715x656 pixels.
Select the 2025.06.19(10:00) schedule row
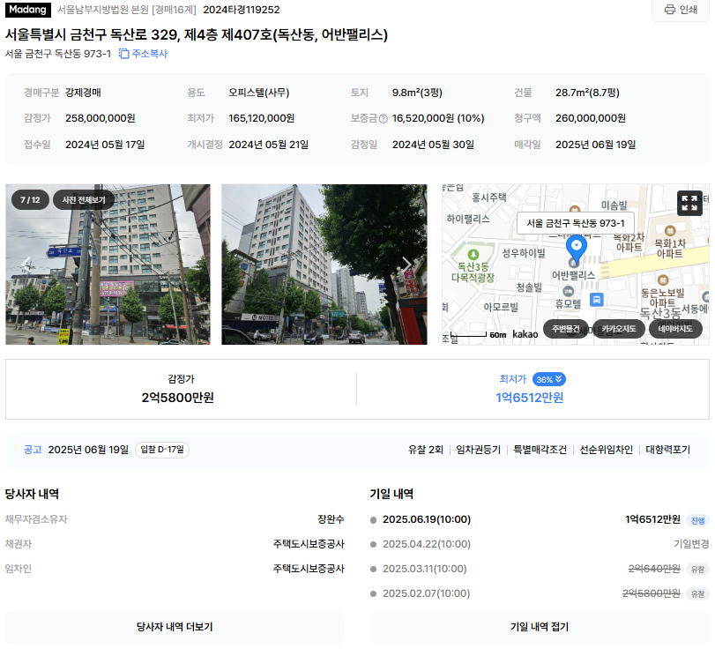[540, 519]
